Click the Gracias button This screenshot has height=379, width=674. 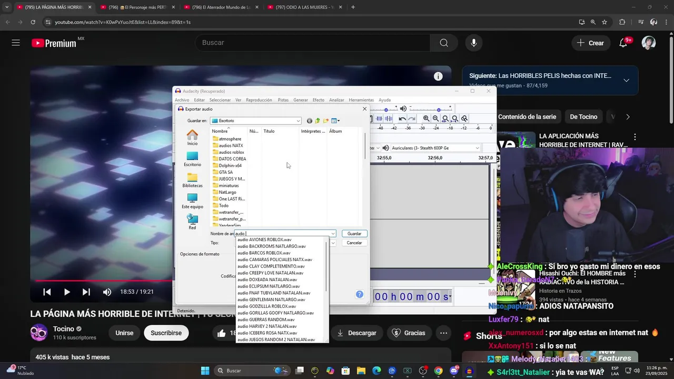[409, 333]
